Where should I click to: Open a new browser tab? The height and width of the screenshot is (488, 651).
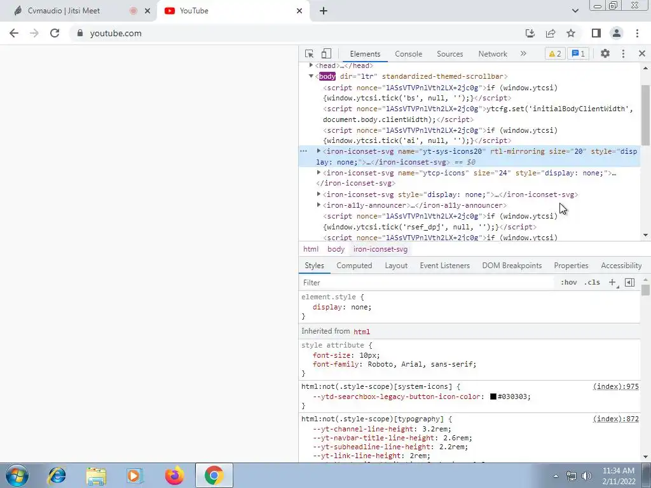click(x=324, y=11)
